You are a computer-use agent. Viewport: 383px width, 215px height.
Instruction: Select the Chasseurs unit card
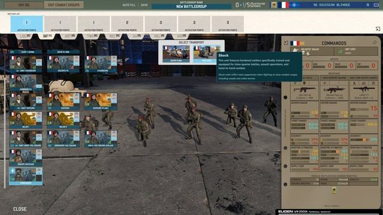tap(101, 64)
